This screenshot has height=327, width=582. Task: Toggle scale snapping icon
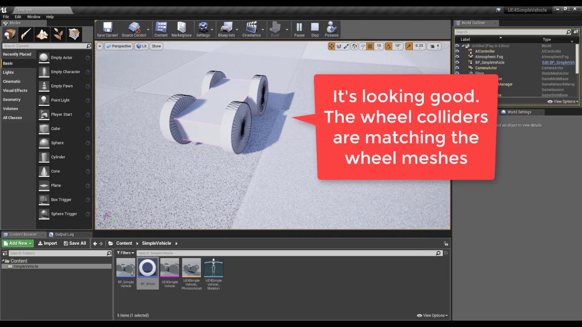409,46
